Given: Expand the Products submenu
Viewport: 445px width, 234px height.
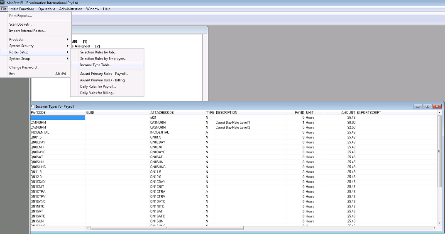Looking at the screenshot, I should pyautogui.click(x=36, y=39).
